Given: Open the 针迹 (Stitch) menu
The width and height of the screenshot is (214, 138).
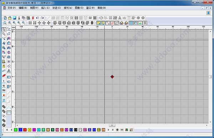Looking at the screenshot, I should click(x=57, y=8).
